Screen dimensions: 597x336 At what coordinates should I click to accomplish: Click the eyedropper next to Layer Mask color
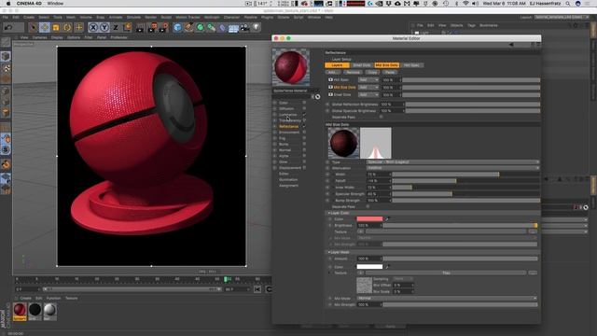pyautogui.click(x=387, y=267)
